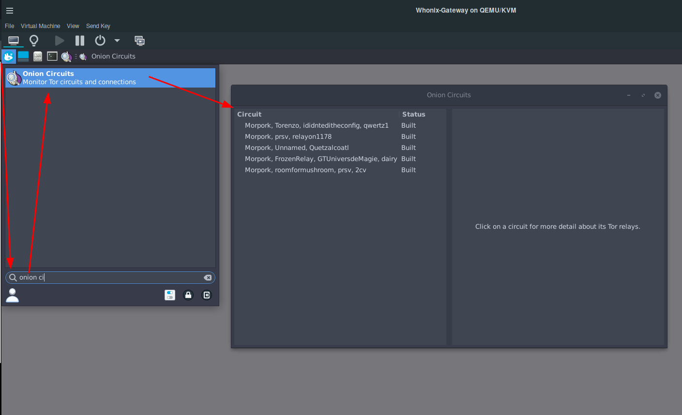Click the blue Show Desktop panel icon
The height and width of the screenshot is (415, 682).
(23, 57)
